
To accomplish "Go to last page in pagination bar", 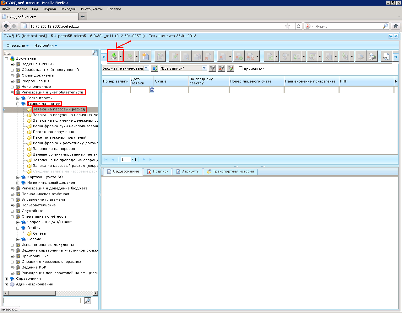I will click(151, 159).
